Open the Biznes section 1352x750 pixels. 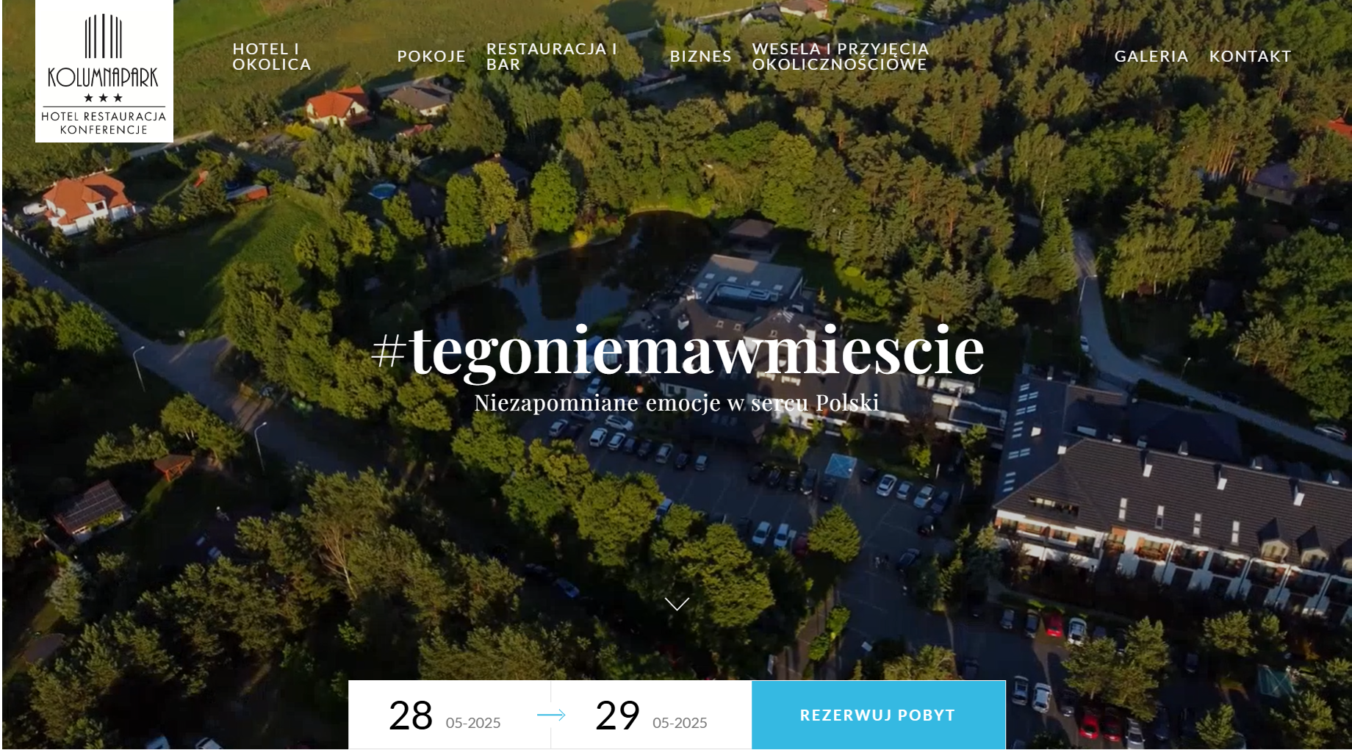701,57
